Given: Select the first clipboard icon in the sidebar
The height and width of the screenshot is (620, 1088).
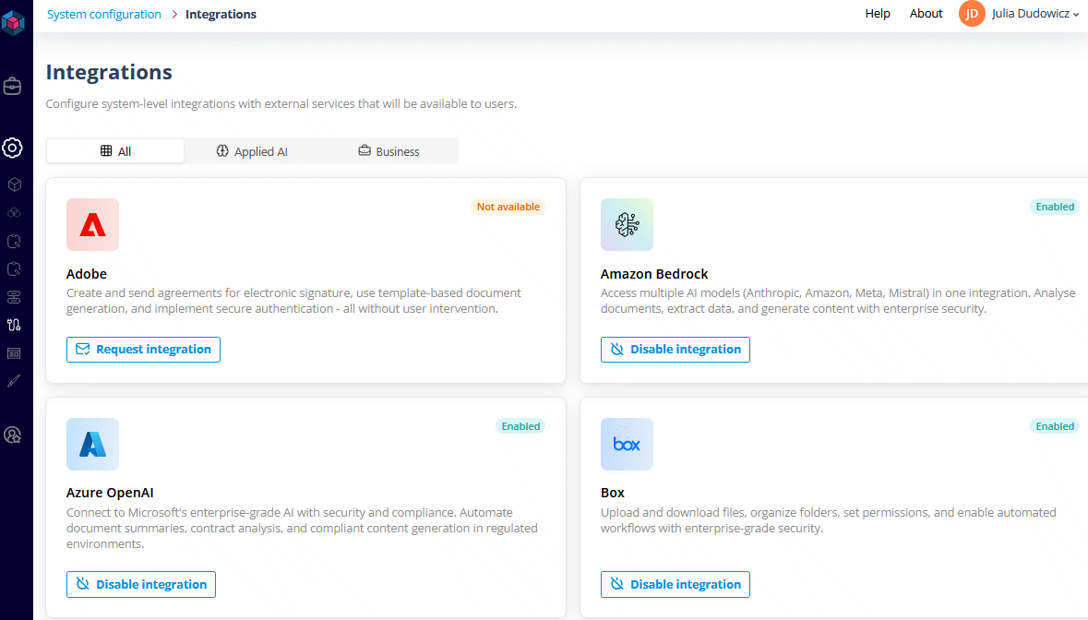Looking at the screenshot, I should [12, 241].
